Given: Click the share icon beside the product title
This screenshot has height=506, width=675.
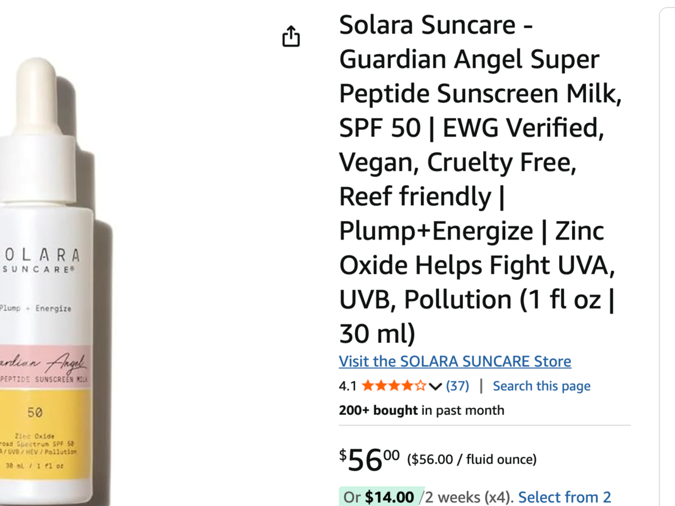Looking at the screenshot, I should (x=291, y=37).
